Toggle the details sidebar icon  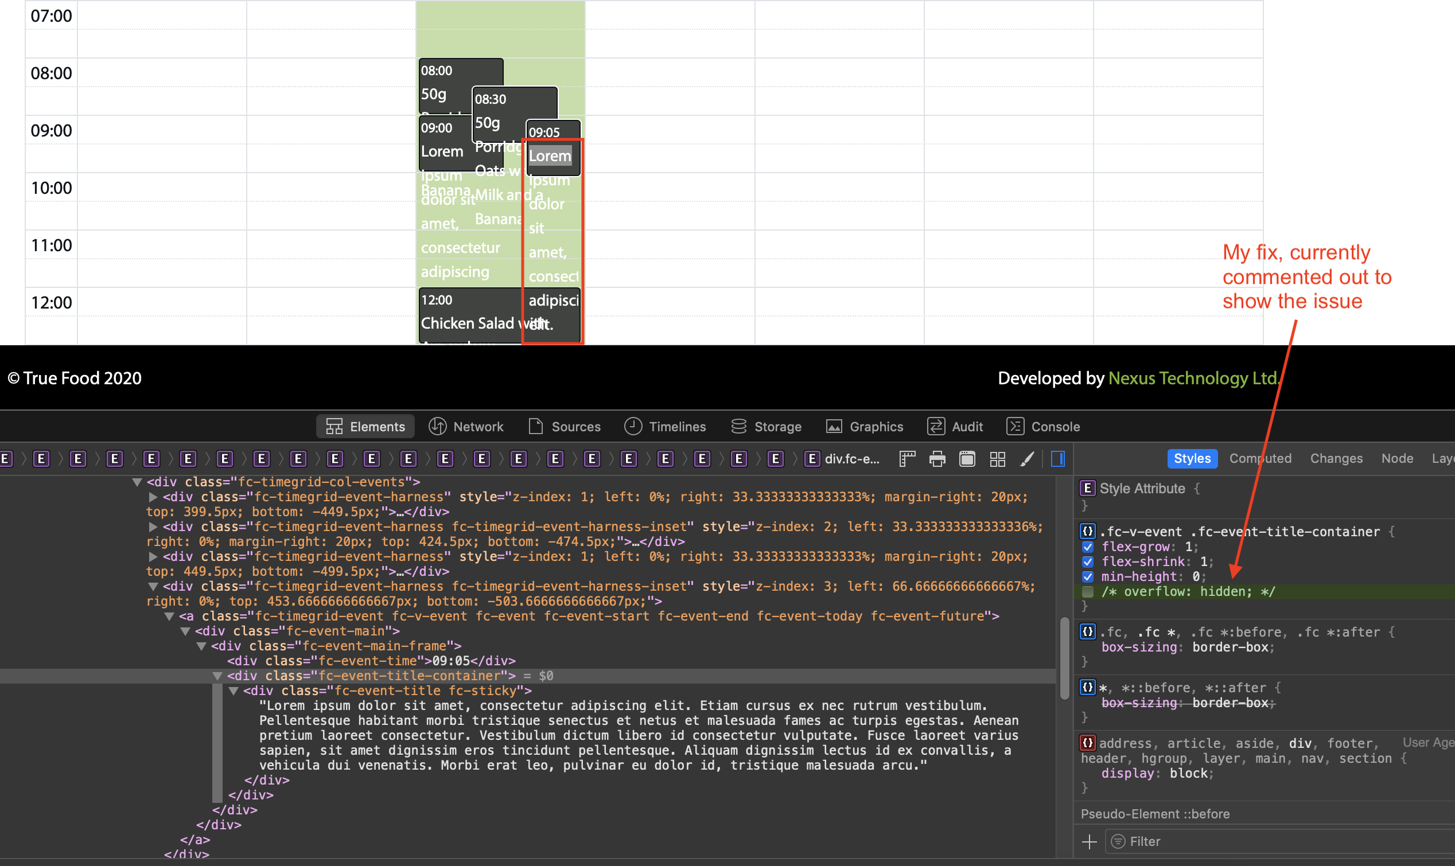(x=1057, y=459)
